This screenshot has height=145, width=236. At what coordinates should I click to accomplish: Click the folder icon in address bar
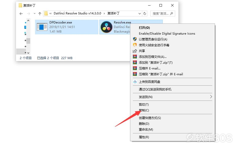46,13
